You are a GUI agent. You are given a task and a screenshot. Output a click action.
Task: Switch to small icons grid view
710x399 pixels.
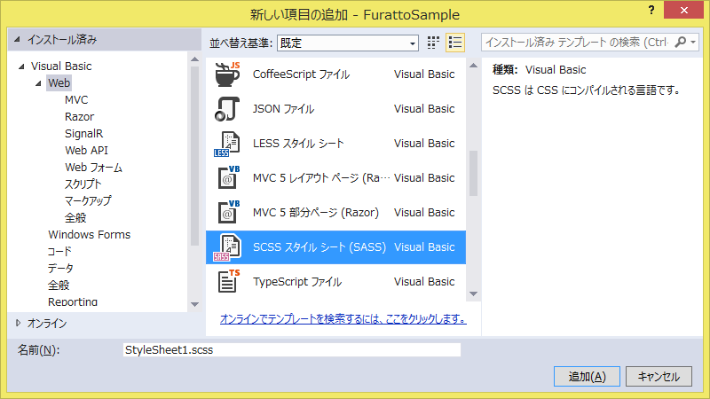(x=434, y=42)
